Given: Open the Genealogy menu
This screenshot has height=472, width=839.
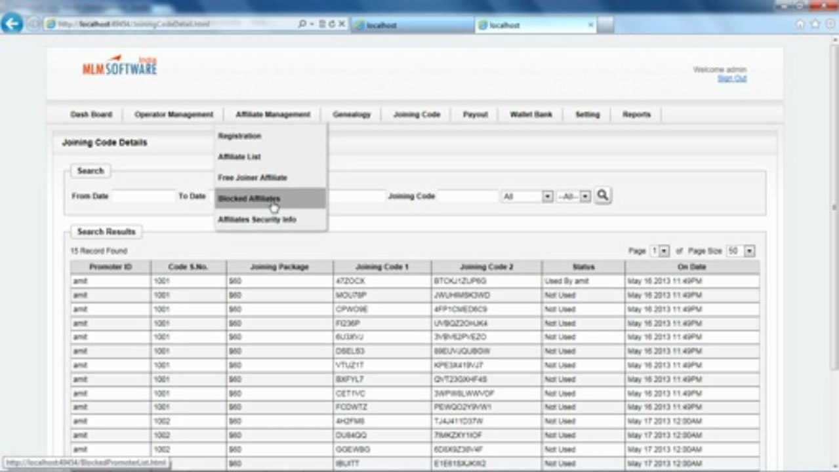Looking at the screenshot, I should 352,114.
